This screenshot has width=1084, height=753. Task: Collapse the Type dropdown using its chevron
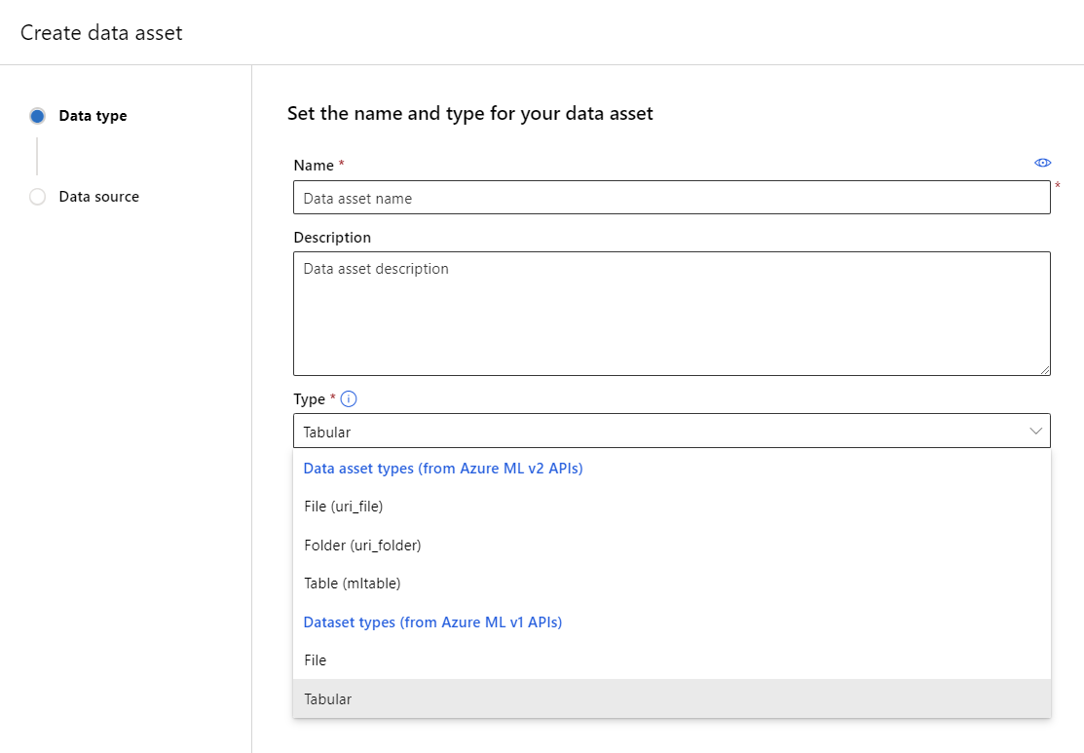point(1035,430)
